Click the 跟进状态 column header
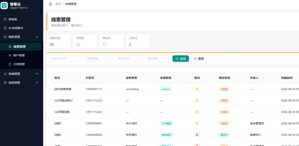This screenshot has height=146, width=299. tap(225, 78)
